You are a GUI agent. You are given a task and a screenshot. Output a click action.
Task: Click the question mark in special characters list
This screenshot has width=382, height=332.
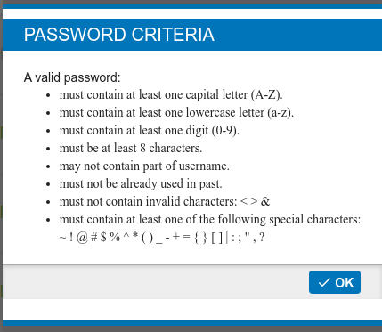click(262, 238)
